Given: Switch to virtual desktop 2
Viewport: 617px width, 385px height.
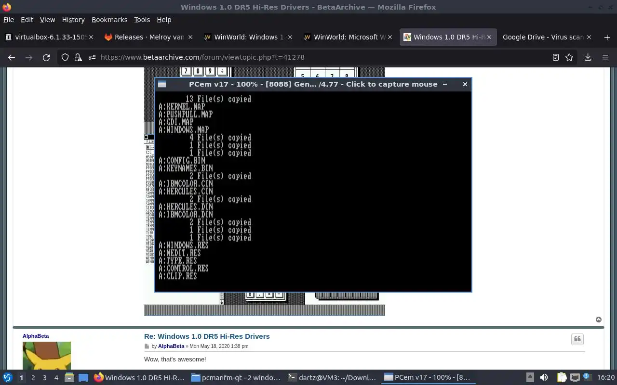Looking at the screenshot, I should 33,378.
